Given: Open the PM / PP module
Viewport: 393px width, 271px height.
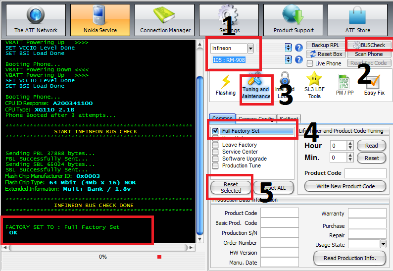Looking at the screenshot, I should pos(345,84).
